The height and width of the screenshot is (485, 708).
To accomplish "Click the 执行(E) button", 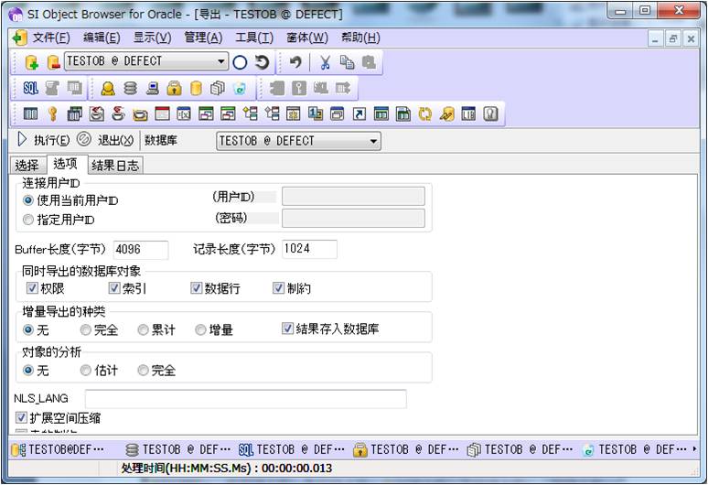I will tap(43, 140).
